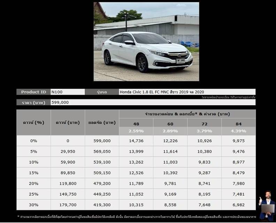Select monthly payment 9,287
The image size is (276, 223).
[x=204, y=173]
